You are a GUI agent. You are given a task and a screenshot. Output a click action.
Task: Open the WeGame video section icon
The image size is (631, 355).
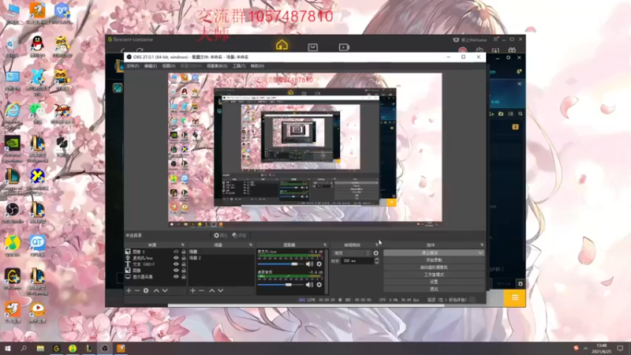pos(344,47)
